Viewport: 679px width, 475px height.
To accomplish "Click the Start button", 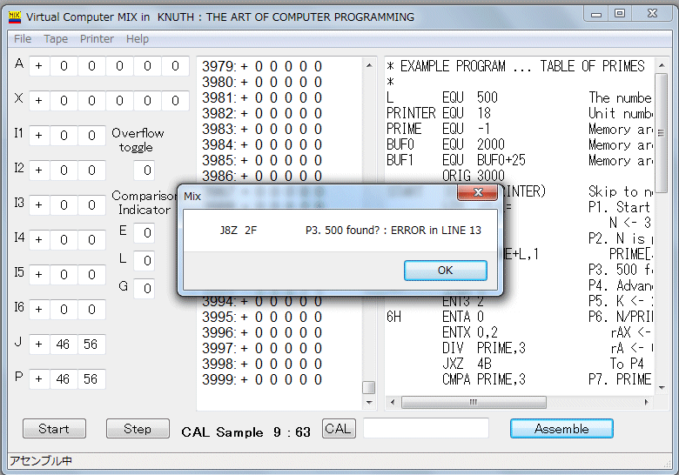I will click(54, 429).
